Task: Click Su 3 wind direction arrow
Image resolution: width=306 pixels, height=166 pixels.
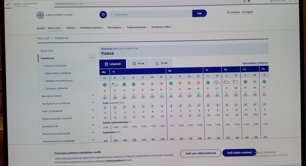Action: (265, 104)
